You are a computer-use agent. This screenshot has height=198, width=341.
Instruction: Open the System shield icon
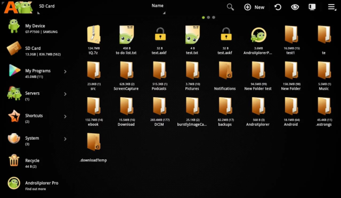tap(14, 139)
